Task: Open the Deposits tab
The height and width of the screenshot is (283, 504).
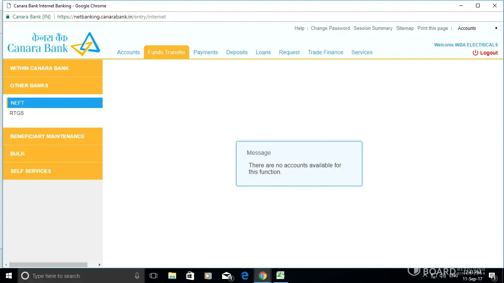Action: 237,52
